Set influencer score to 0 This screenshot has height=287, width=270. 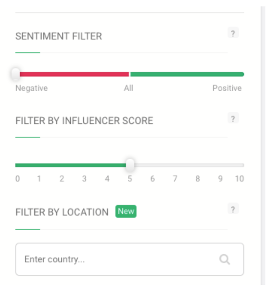pyautogui.click(x=18, y=179)
